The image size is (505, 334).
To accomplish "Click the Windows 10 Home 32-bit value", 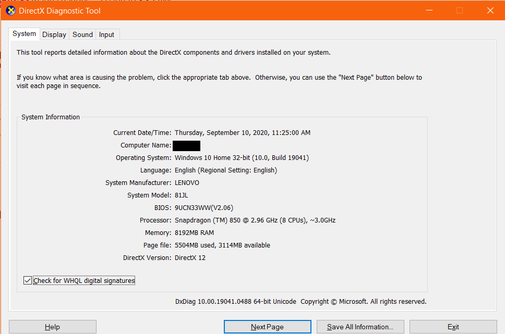I will point(242,158).
